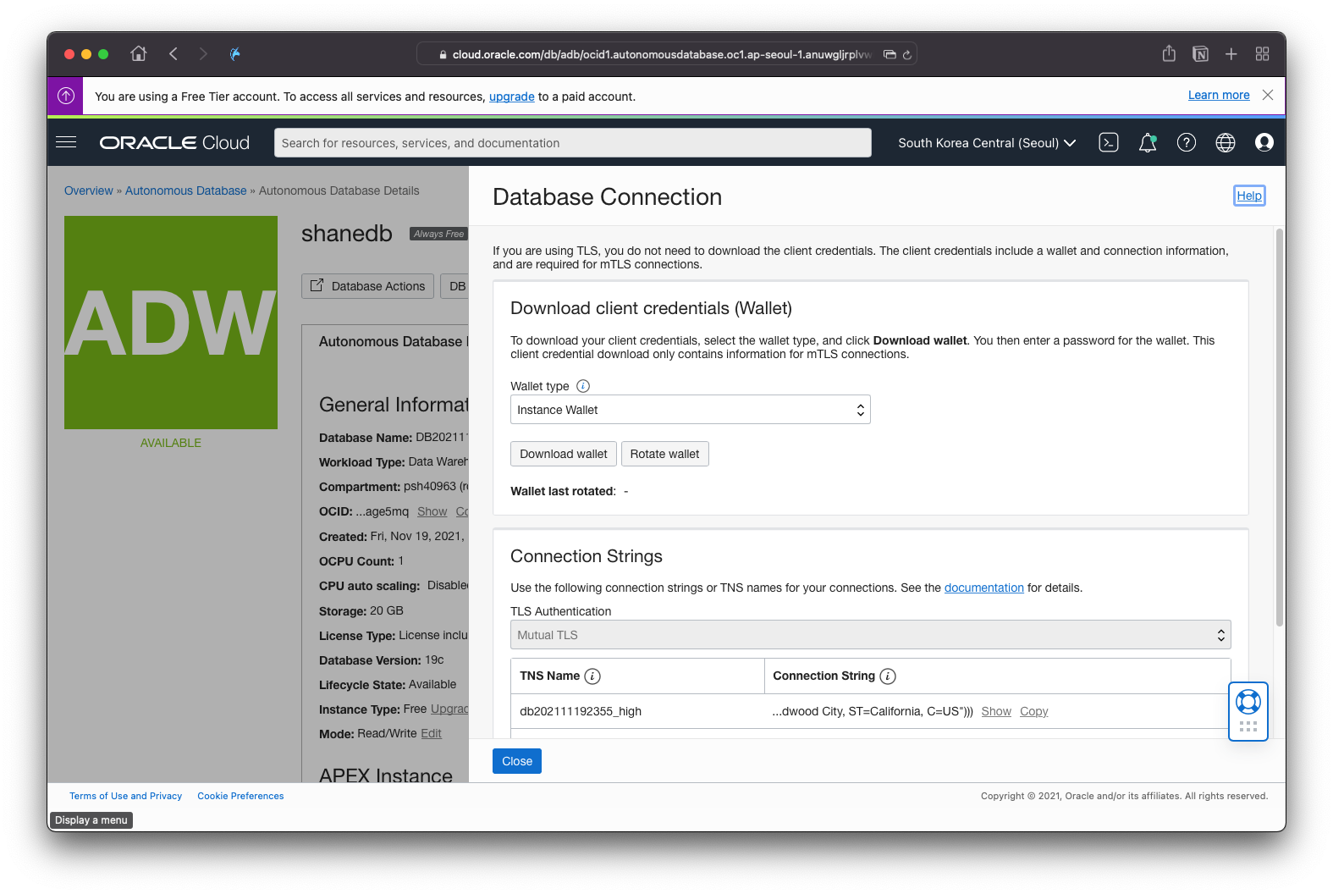Copy the db202111192355_high connection string
Screen dimensions: 1333x894
[x=1033, y=711]
